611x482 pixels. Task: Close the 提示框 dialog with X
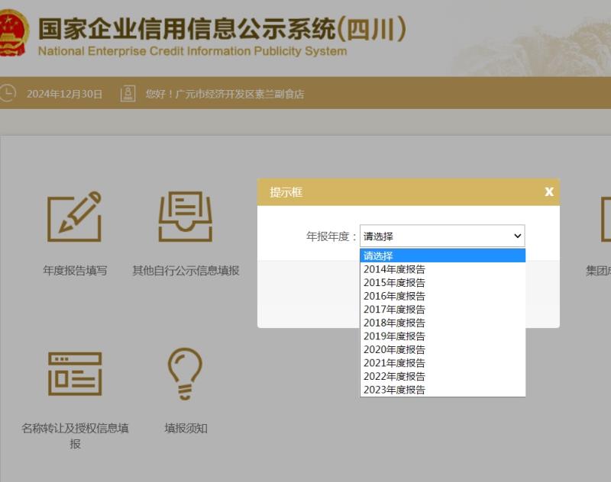[x=548, y=192]
